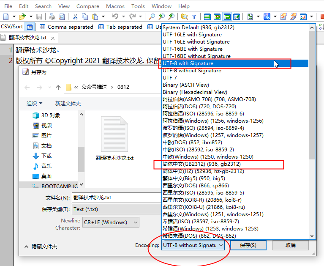Click the Cut scissors icon

[75, 16]
